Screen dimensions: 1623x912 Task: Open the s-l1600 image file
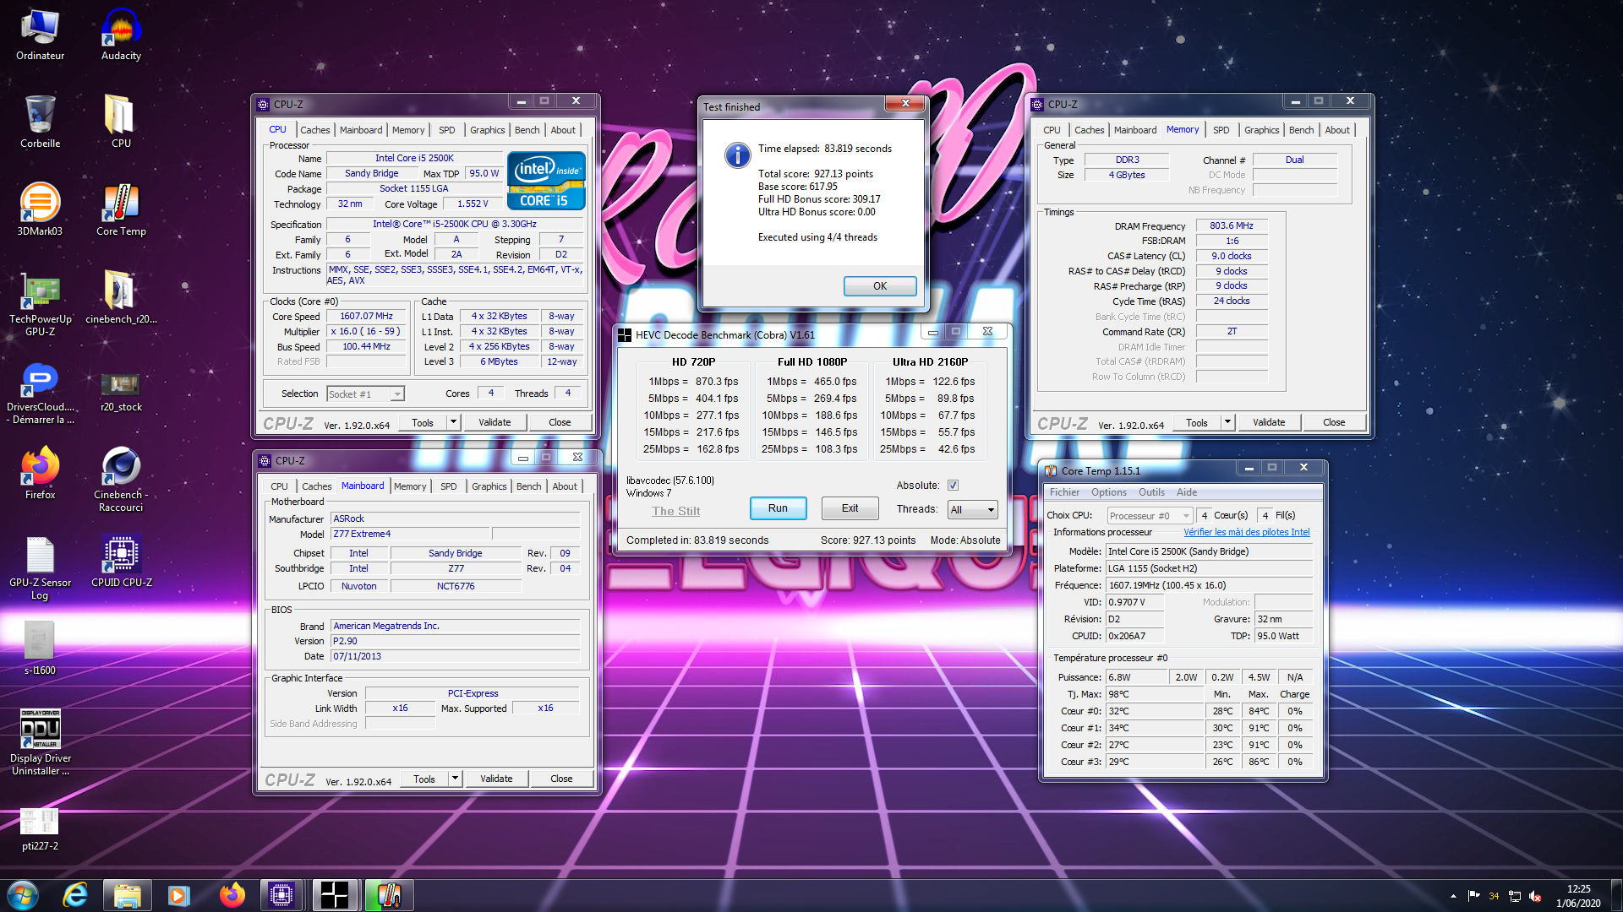40,649
